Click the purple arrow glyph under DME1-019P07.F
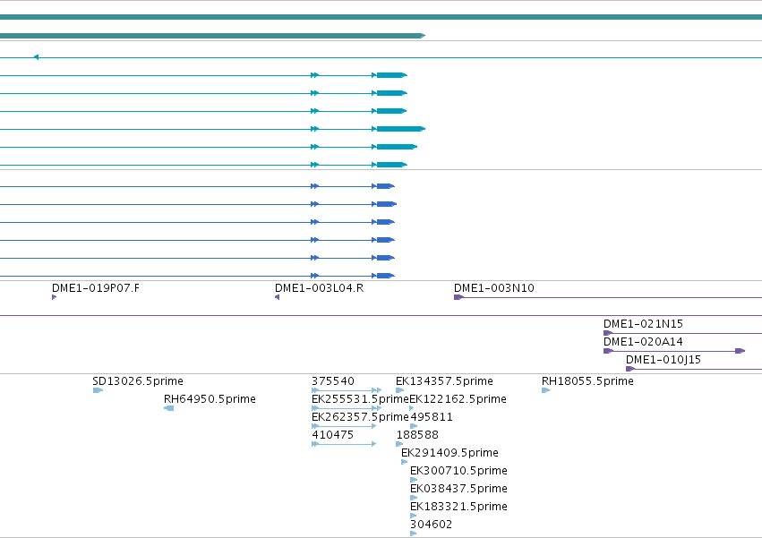The image size is (762, 538). [54, 297]
